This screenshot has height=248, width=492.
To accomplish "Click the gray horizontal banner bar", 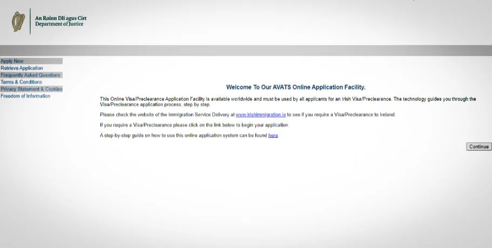I will (x=246, y=51).
